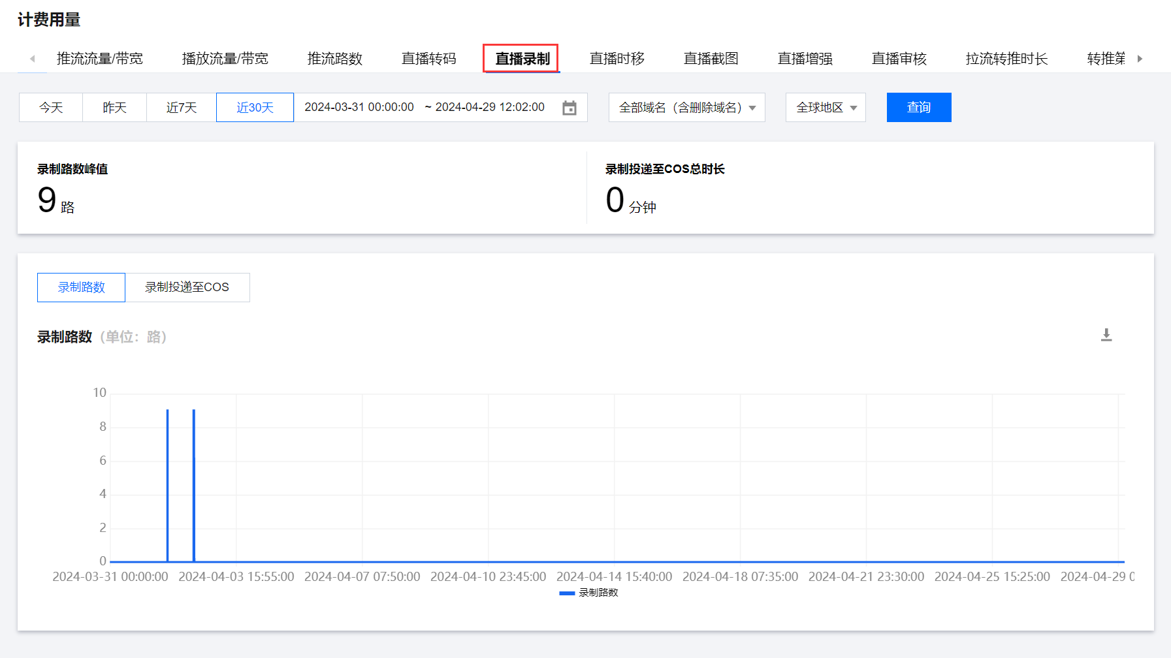Open the 全球地区 region dropdown

(x=826, y=108)
